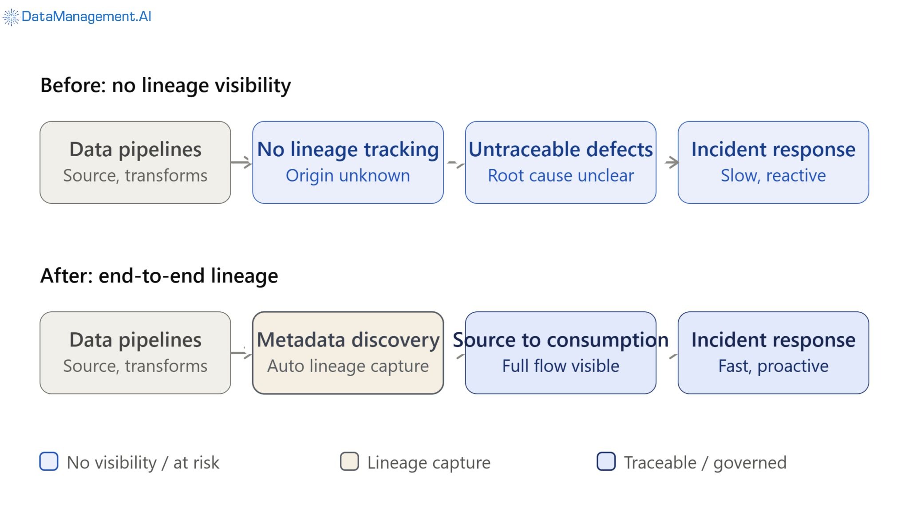The image size is (909, 511).
Task: Click the DataManagement.AI starburst logo icon
Action: coord(11,17)
